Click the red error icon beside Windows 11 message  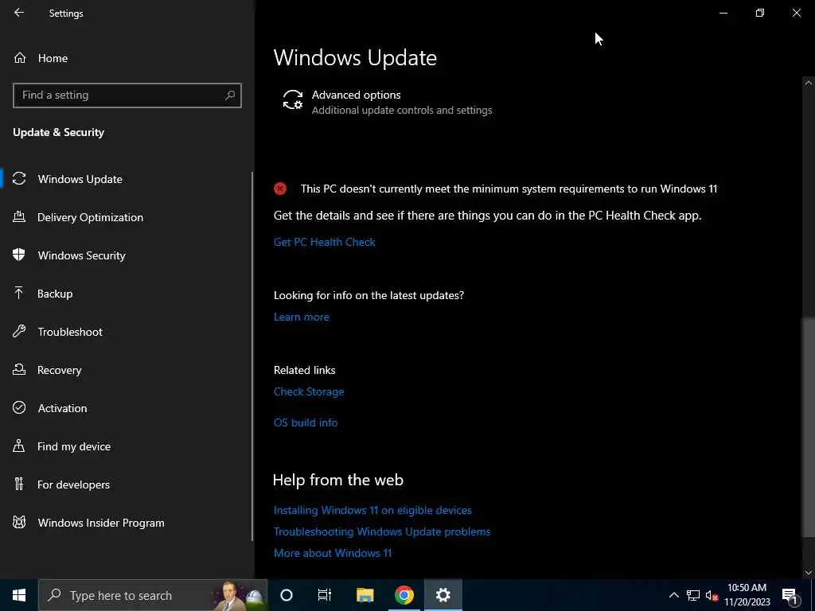[280, 189]
